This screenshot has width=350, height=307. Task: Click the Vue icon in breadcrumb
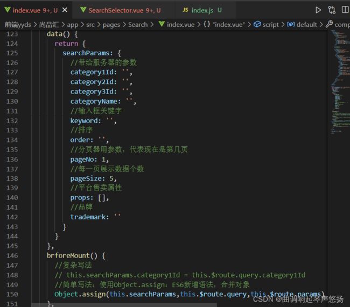pos(162,24)
